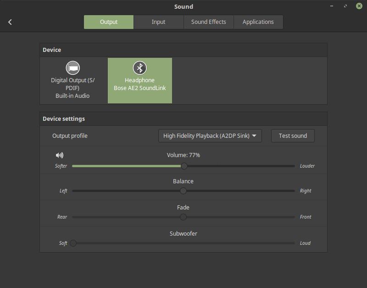Click the green close icon in the titlebar
The height and width of the screenshot is (288, 367).
359,6
